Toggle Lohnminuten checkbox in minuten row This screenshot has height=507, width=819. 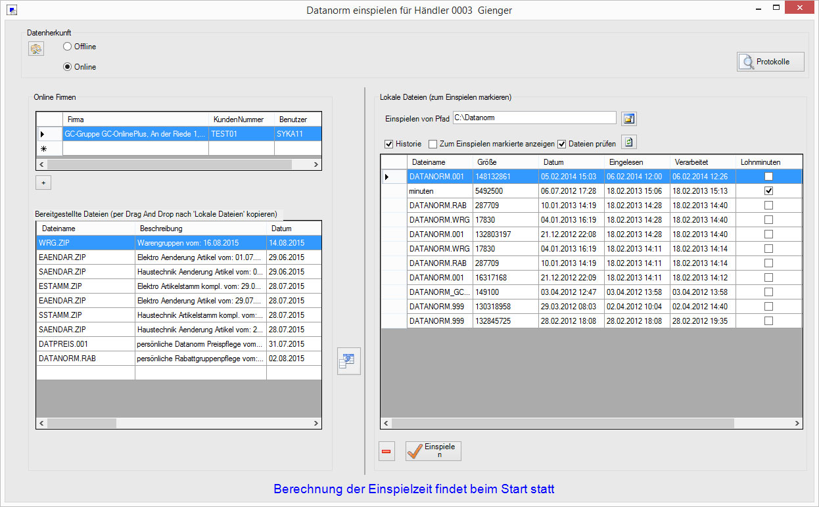click(x=768, y=190)
